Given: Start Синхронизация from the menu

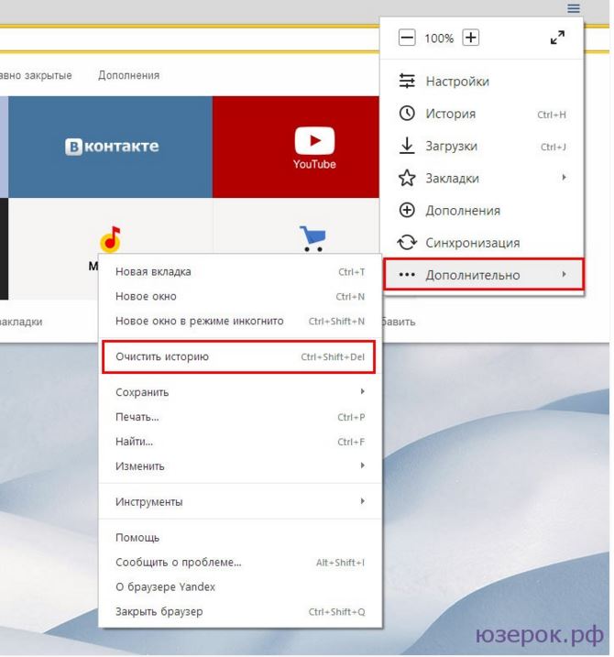Looking at the screenshot, I should coord(472,243).
